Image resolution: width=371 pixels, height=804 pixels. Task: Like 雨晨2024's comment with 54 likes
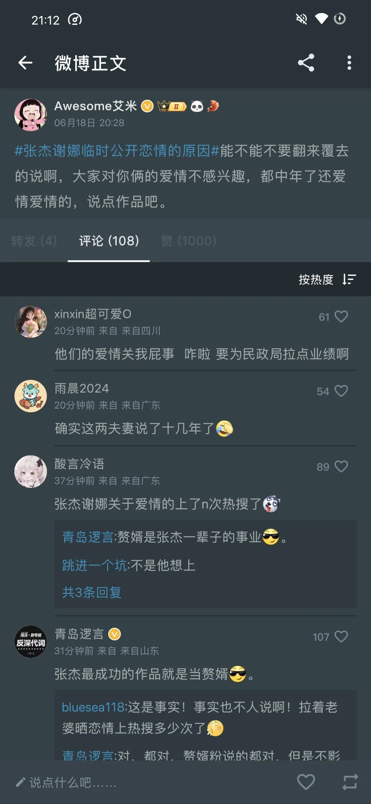tap(341, 391)
